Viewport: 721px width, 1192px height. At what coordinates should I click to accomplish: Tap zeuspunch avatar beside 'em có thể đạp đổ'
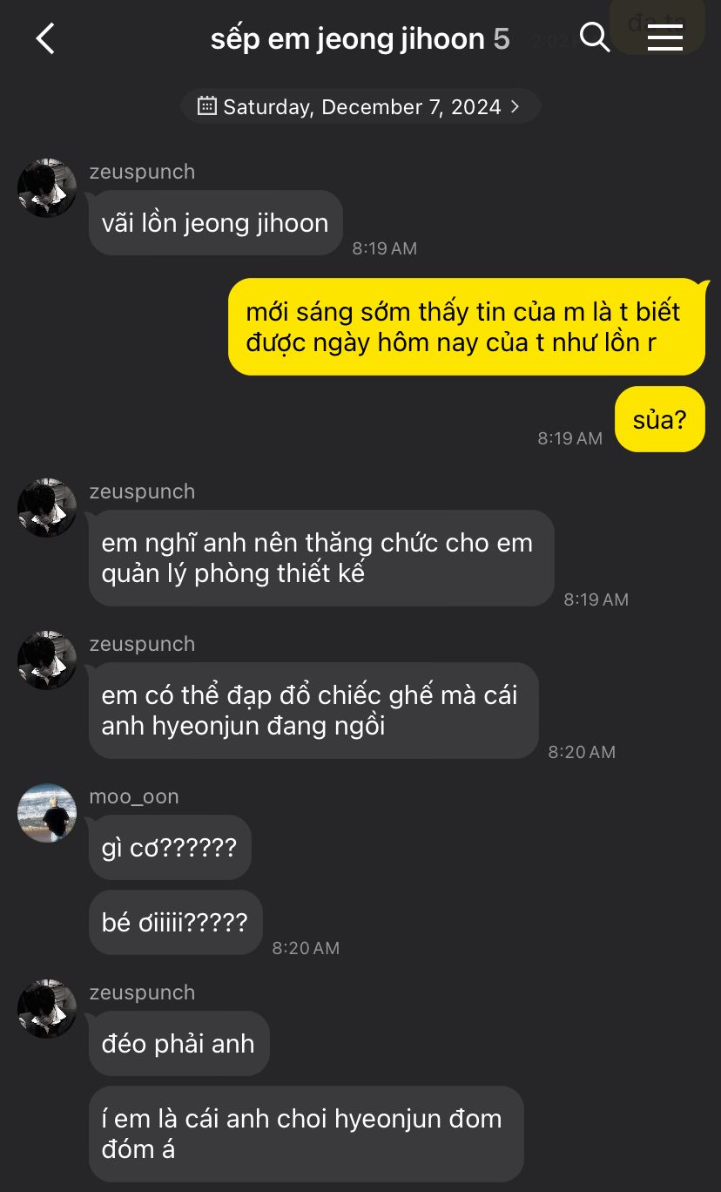point(47,660)
